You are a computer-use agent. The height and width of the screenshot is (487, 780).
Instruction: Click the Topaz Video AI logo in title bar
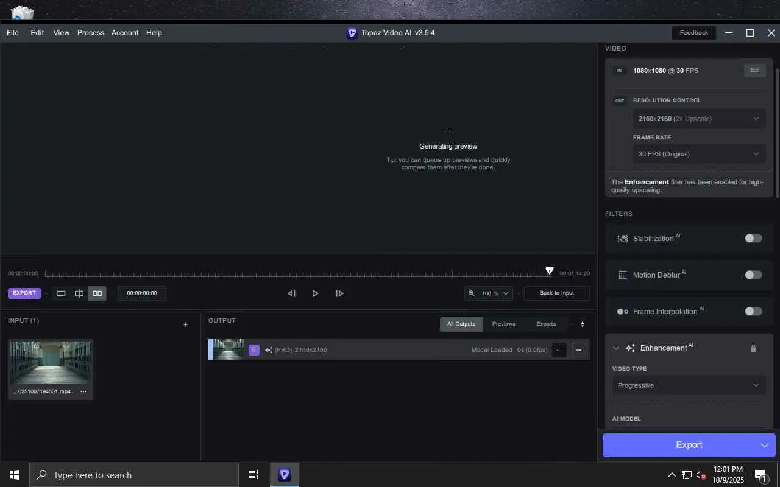tap(352, 33)
